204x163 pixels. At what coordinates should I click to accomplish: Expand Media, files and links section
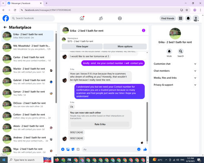pos(175,78)
